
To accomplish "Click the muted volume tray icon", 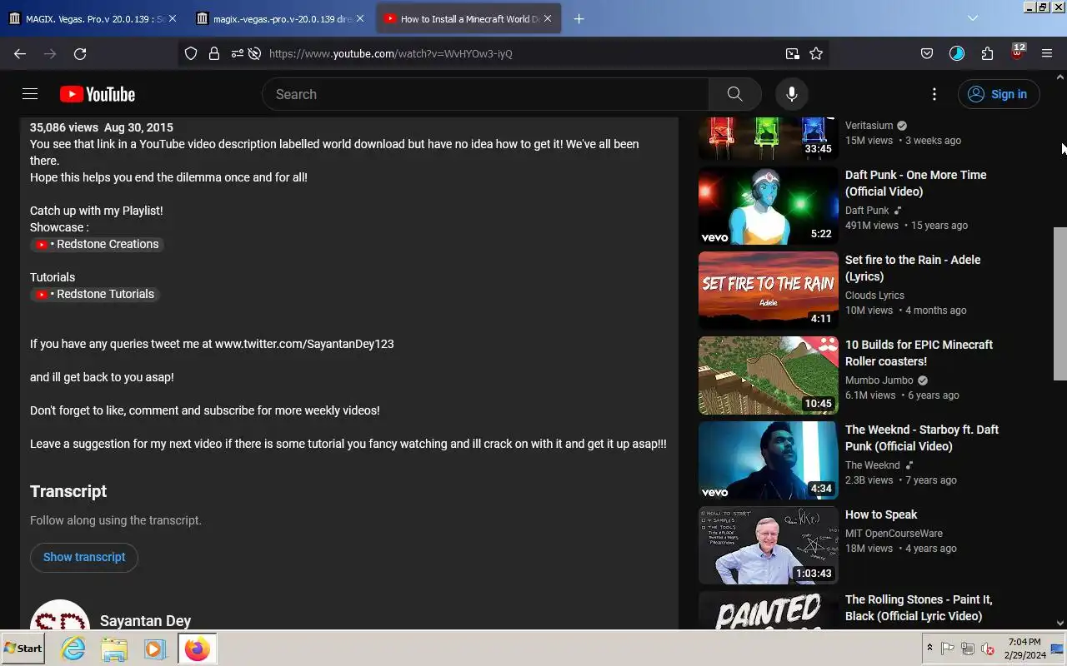I will click(x=988, y=649).
